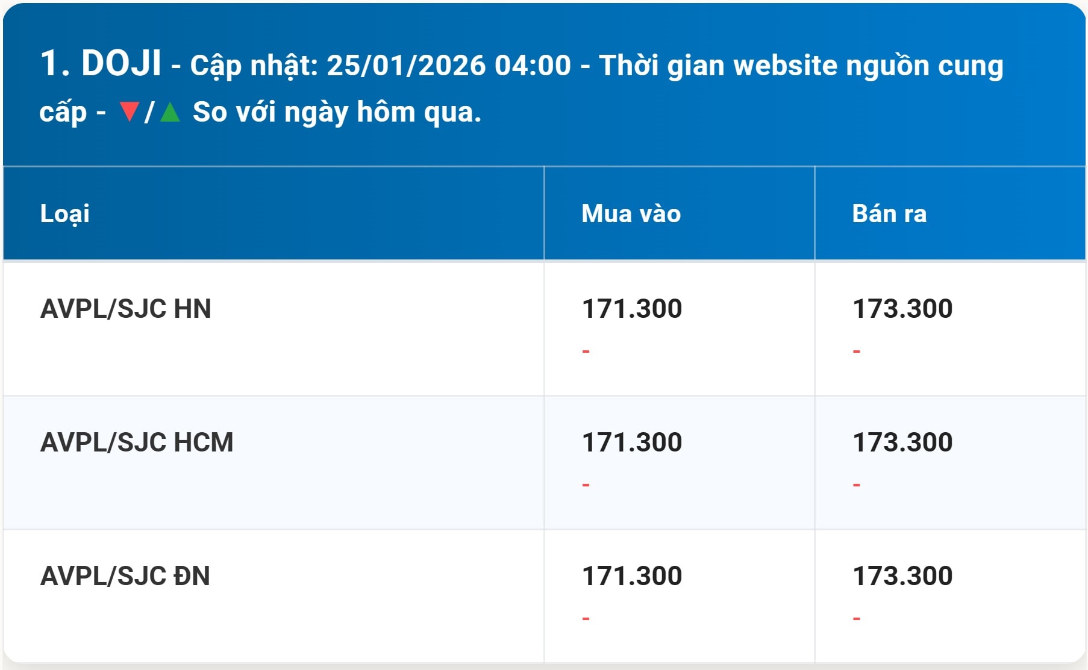
Task: Click the AVPL/SJC HCM sell price 173.300
Action: [902, 442]
